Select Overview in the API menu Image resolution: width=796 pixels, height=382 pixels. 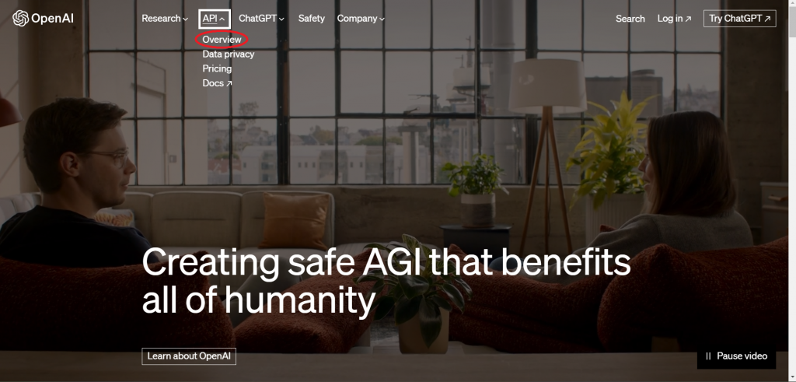222,39
